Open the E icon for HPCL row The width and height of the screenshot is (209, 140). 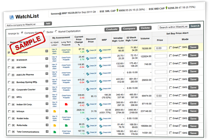pyautogui.click(x=47, y=96)
